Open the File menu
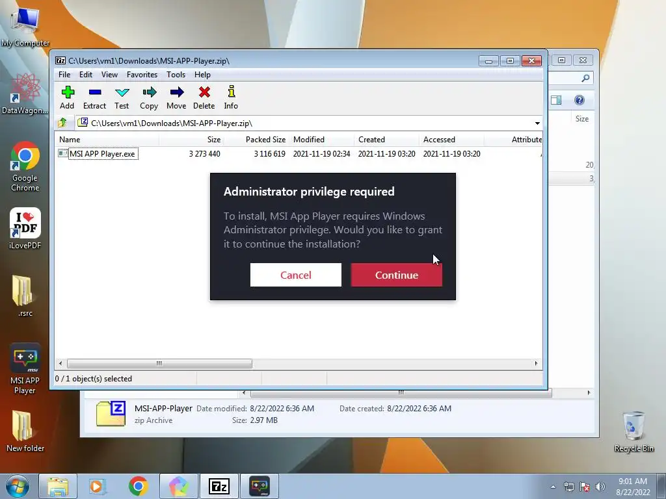 point(64,75)
